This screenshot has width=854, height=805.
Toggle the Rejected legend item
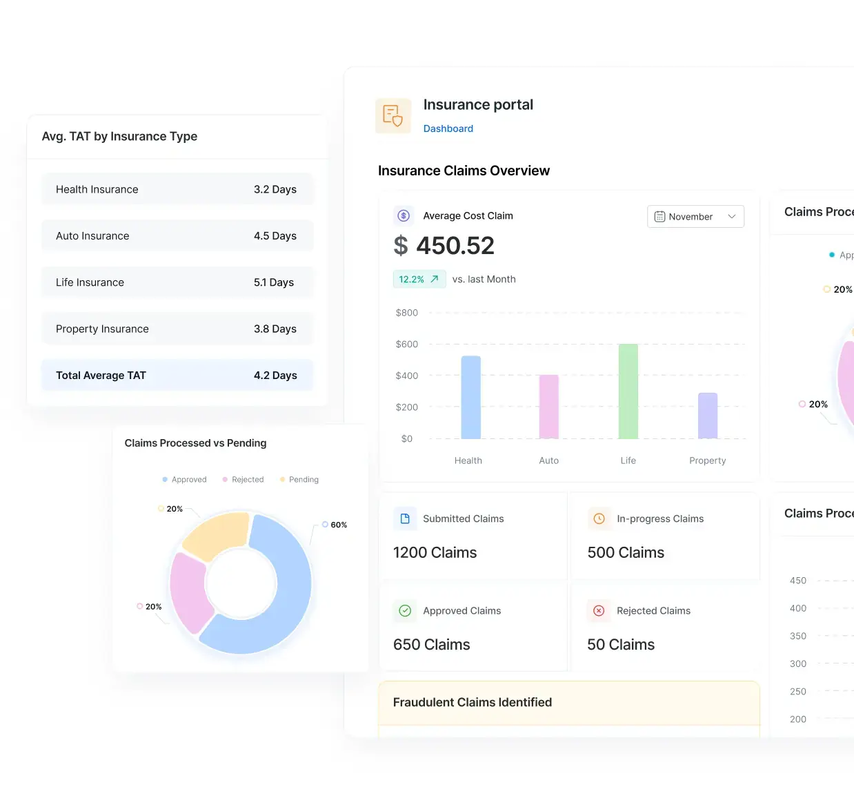tap(243, 479)
